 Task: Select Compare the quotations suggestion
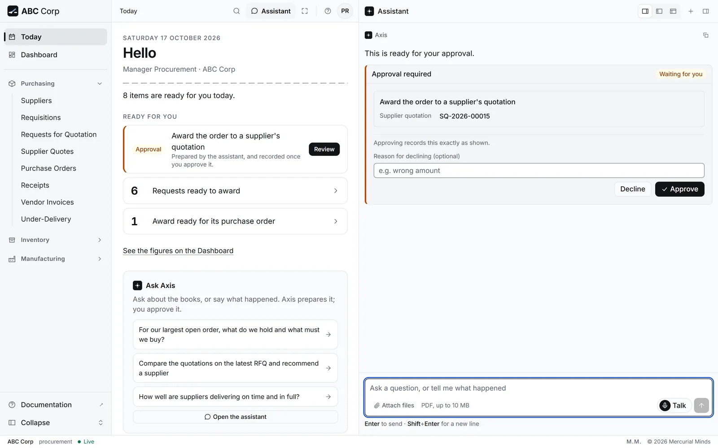pyautogui.click(x=235, y=368)
